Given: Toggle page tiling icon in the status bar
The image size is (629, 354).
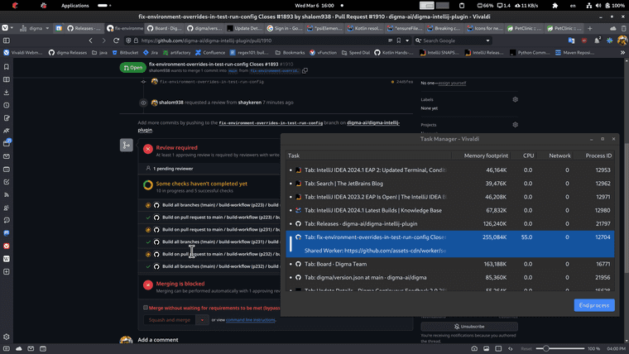Looking at the screenshot, I should [x=498, y=349].
